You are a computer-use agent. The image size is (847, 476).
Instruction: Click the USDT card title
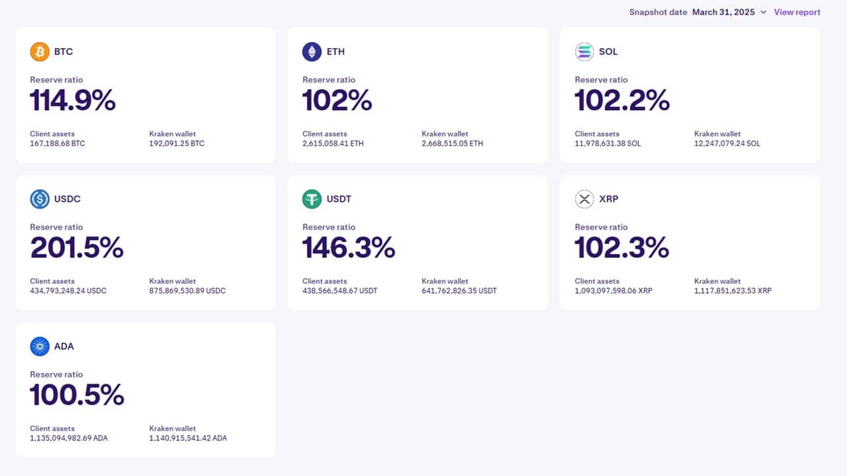pos(339,199)
